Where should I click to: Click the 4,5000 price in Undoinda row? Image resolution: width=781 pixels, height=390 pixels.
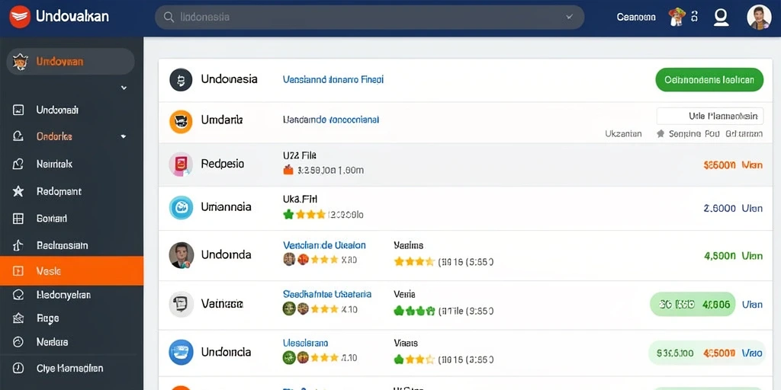pyautogui.click(x=720, y=256)
